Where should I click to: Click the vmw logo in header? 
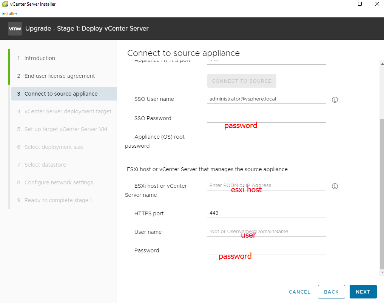pyautogui.click(x=15, y=29)
